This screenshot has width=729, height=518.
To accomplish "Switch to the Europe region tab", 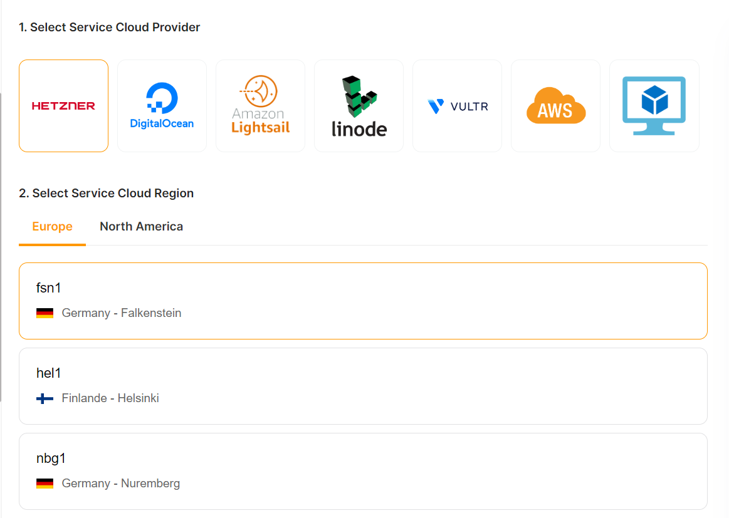I will pos(52,227).
